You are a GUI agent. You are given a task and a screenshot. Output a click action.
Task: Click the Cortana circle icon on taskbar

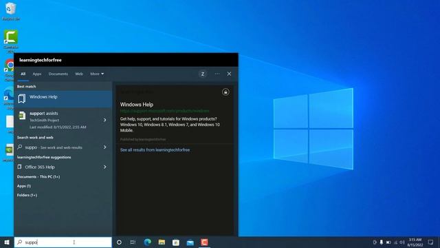(119, 242)
